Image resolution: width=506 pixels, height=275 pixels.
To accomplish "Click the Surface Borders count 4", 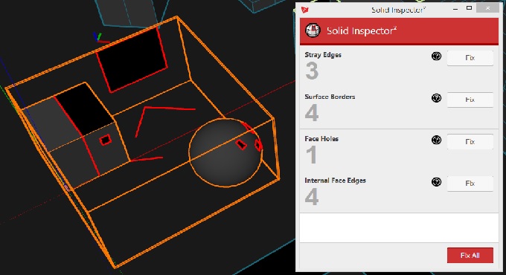I will coord(312,113).
